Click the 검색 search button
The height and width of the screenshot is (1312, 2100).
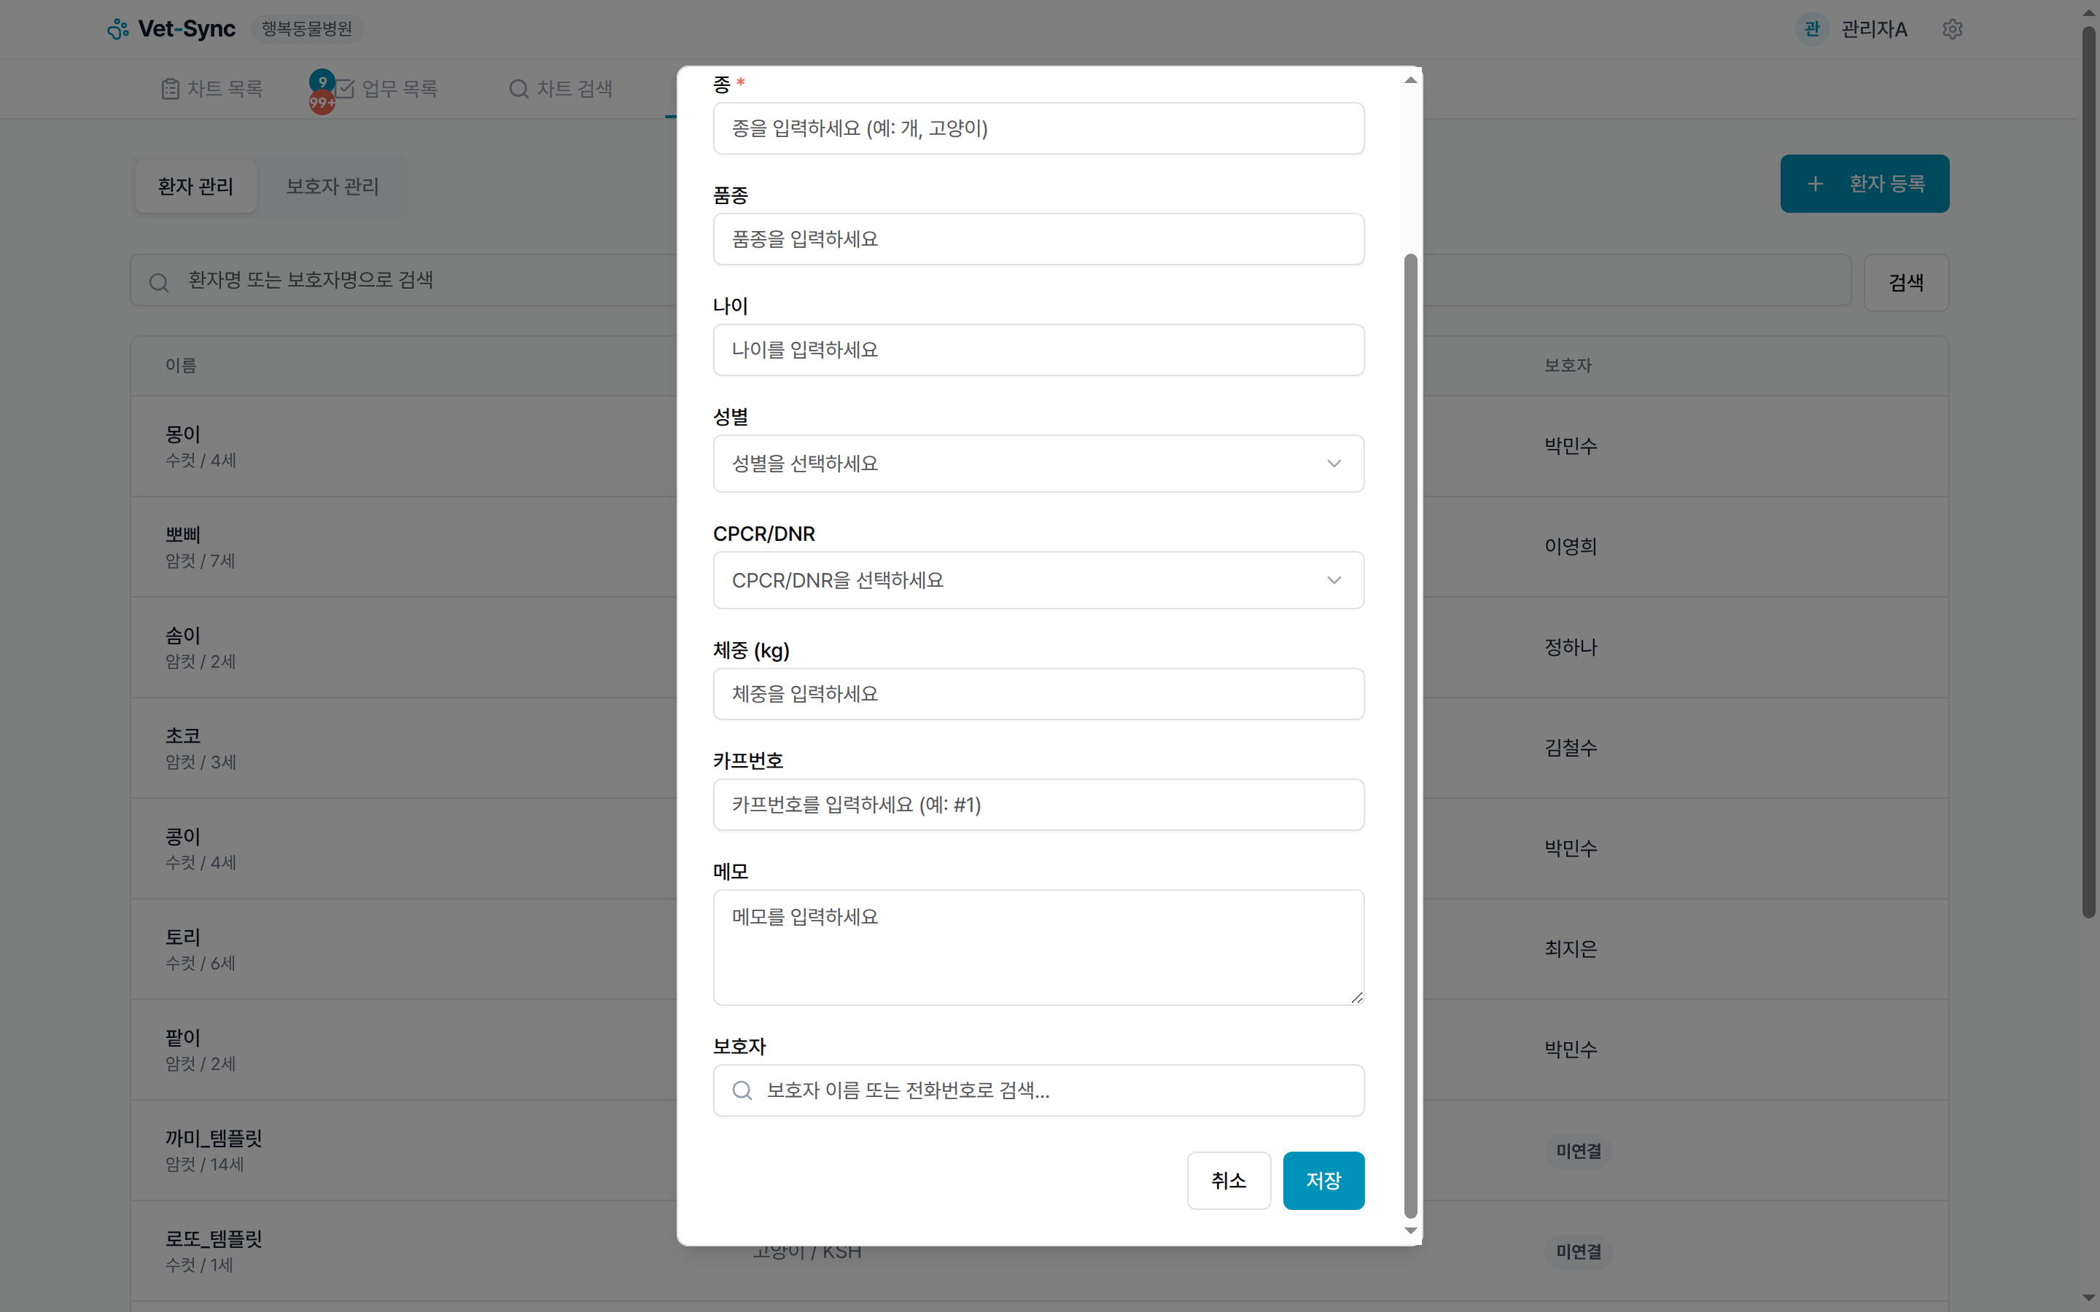click(1905, 282)
